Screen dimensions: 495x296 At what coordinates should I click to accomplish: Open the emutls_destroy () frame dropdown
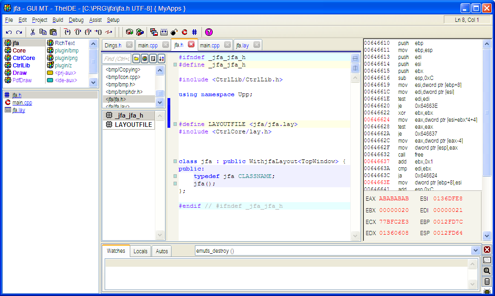click(x=475, y=250)
